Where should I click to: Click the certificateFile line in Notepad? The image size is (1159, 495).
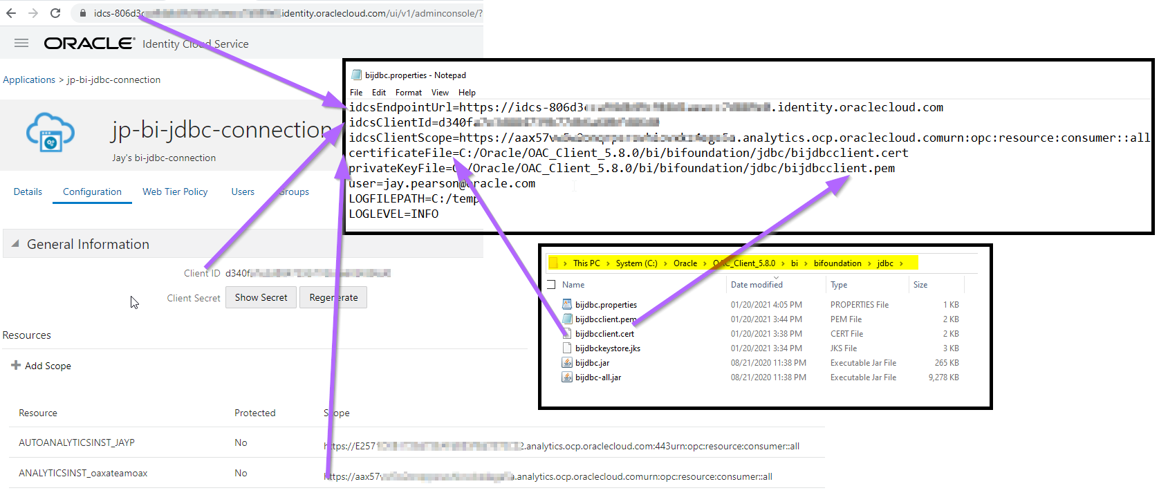point(629,153)
